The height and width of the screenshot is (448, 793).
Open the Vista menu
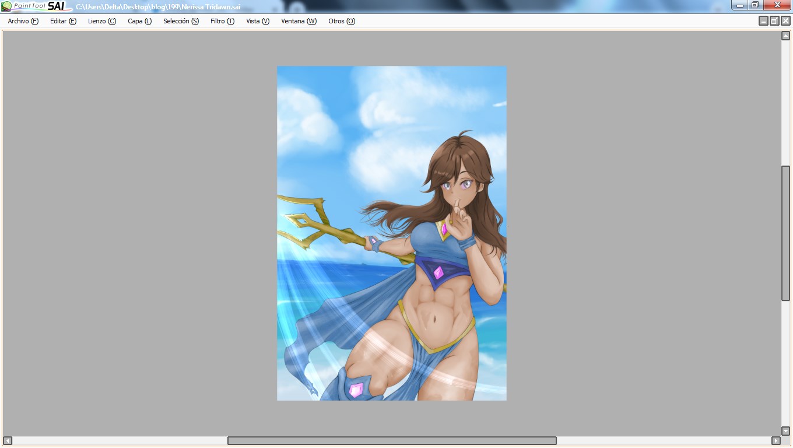pyautogui.click(x=258, y=21)
